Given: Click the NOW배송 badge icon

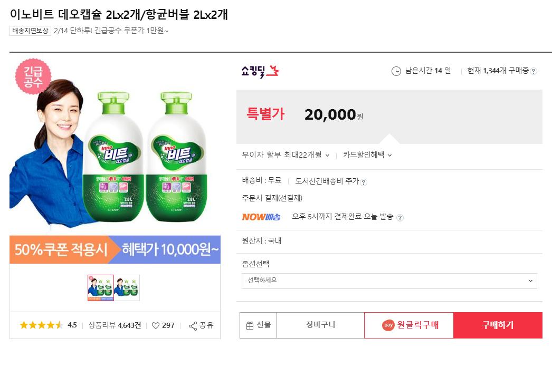Looking at the screenshot, I should (x=261, y=217).
